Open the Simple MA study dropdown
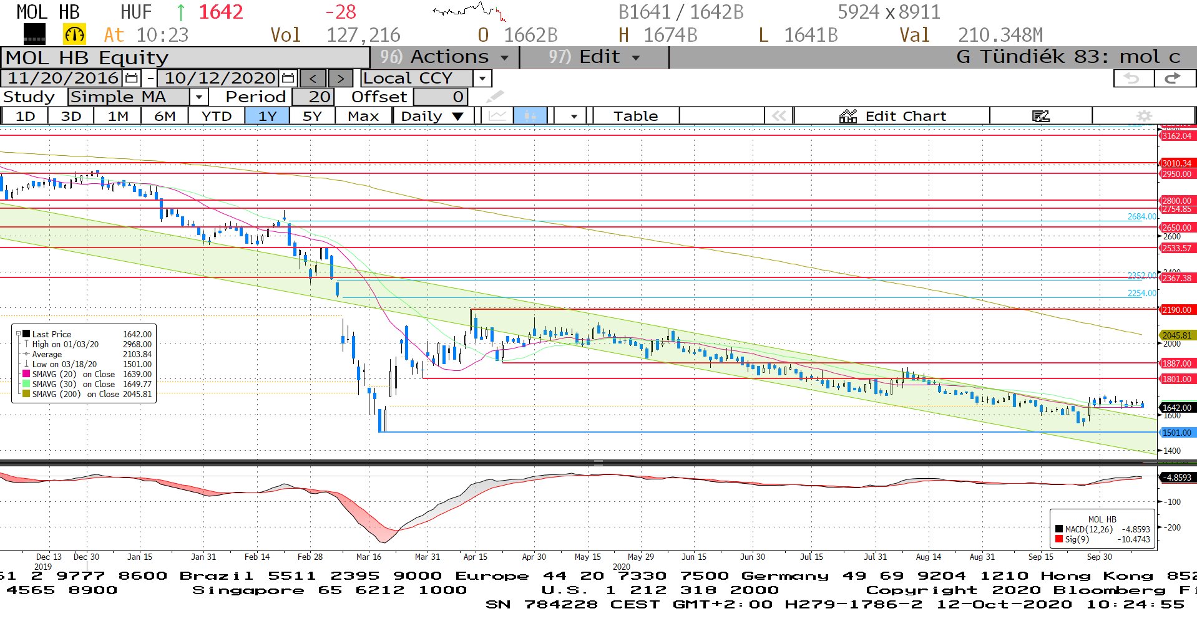 198,97
